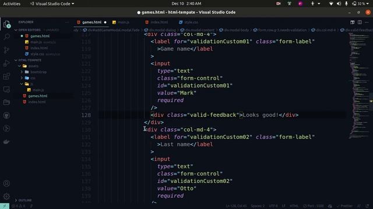
Task: Open the Activities overview
Action: coord(12,4)
